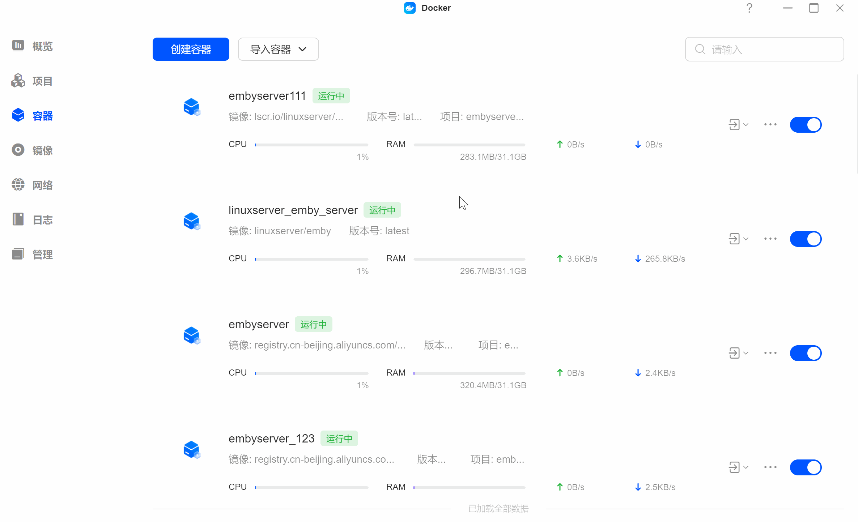Click 320.4MB/31.1GB memory value
The height and width of the screenshot is (522, 858).
(493, 385)
